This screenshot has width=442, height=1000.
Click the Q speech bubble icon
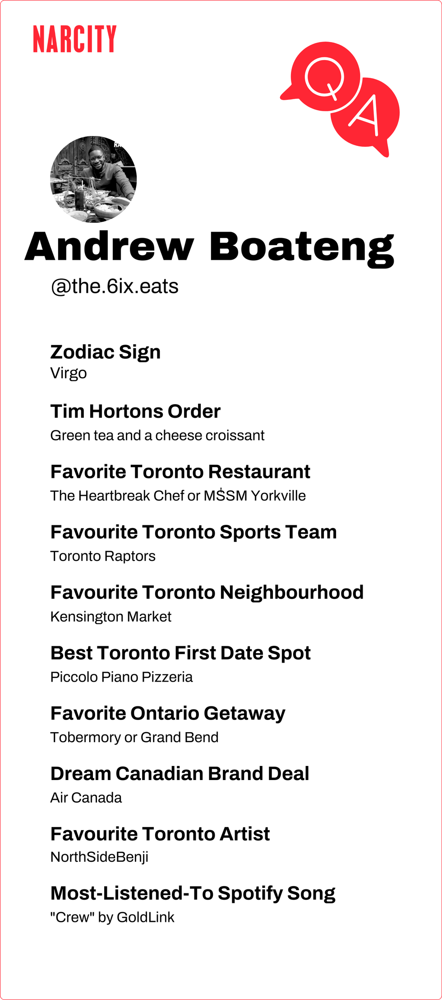tap(325, 76)
